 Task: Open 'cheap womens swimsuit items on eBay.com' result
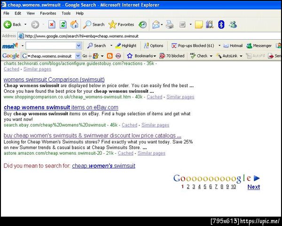tap(61, 107)
